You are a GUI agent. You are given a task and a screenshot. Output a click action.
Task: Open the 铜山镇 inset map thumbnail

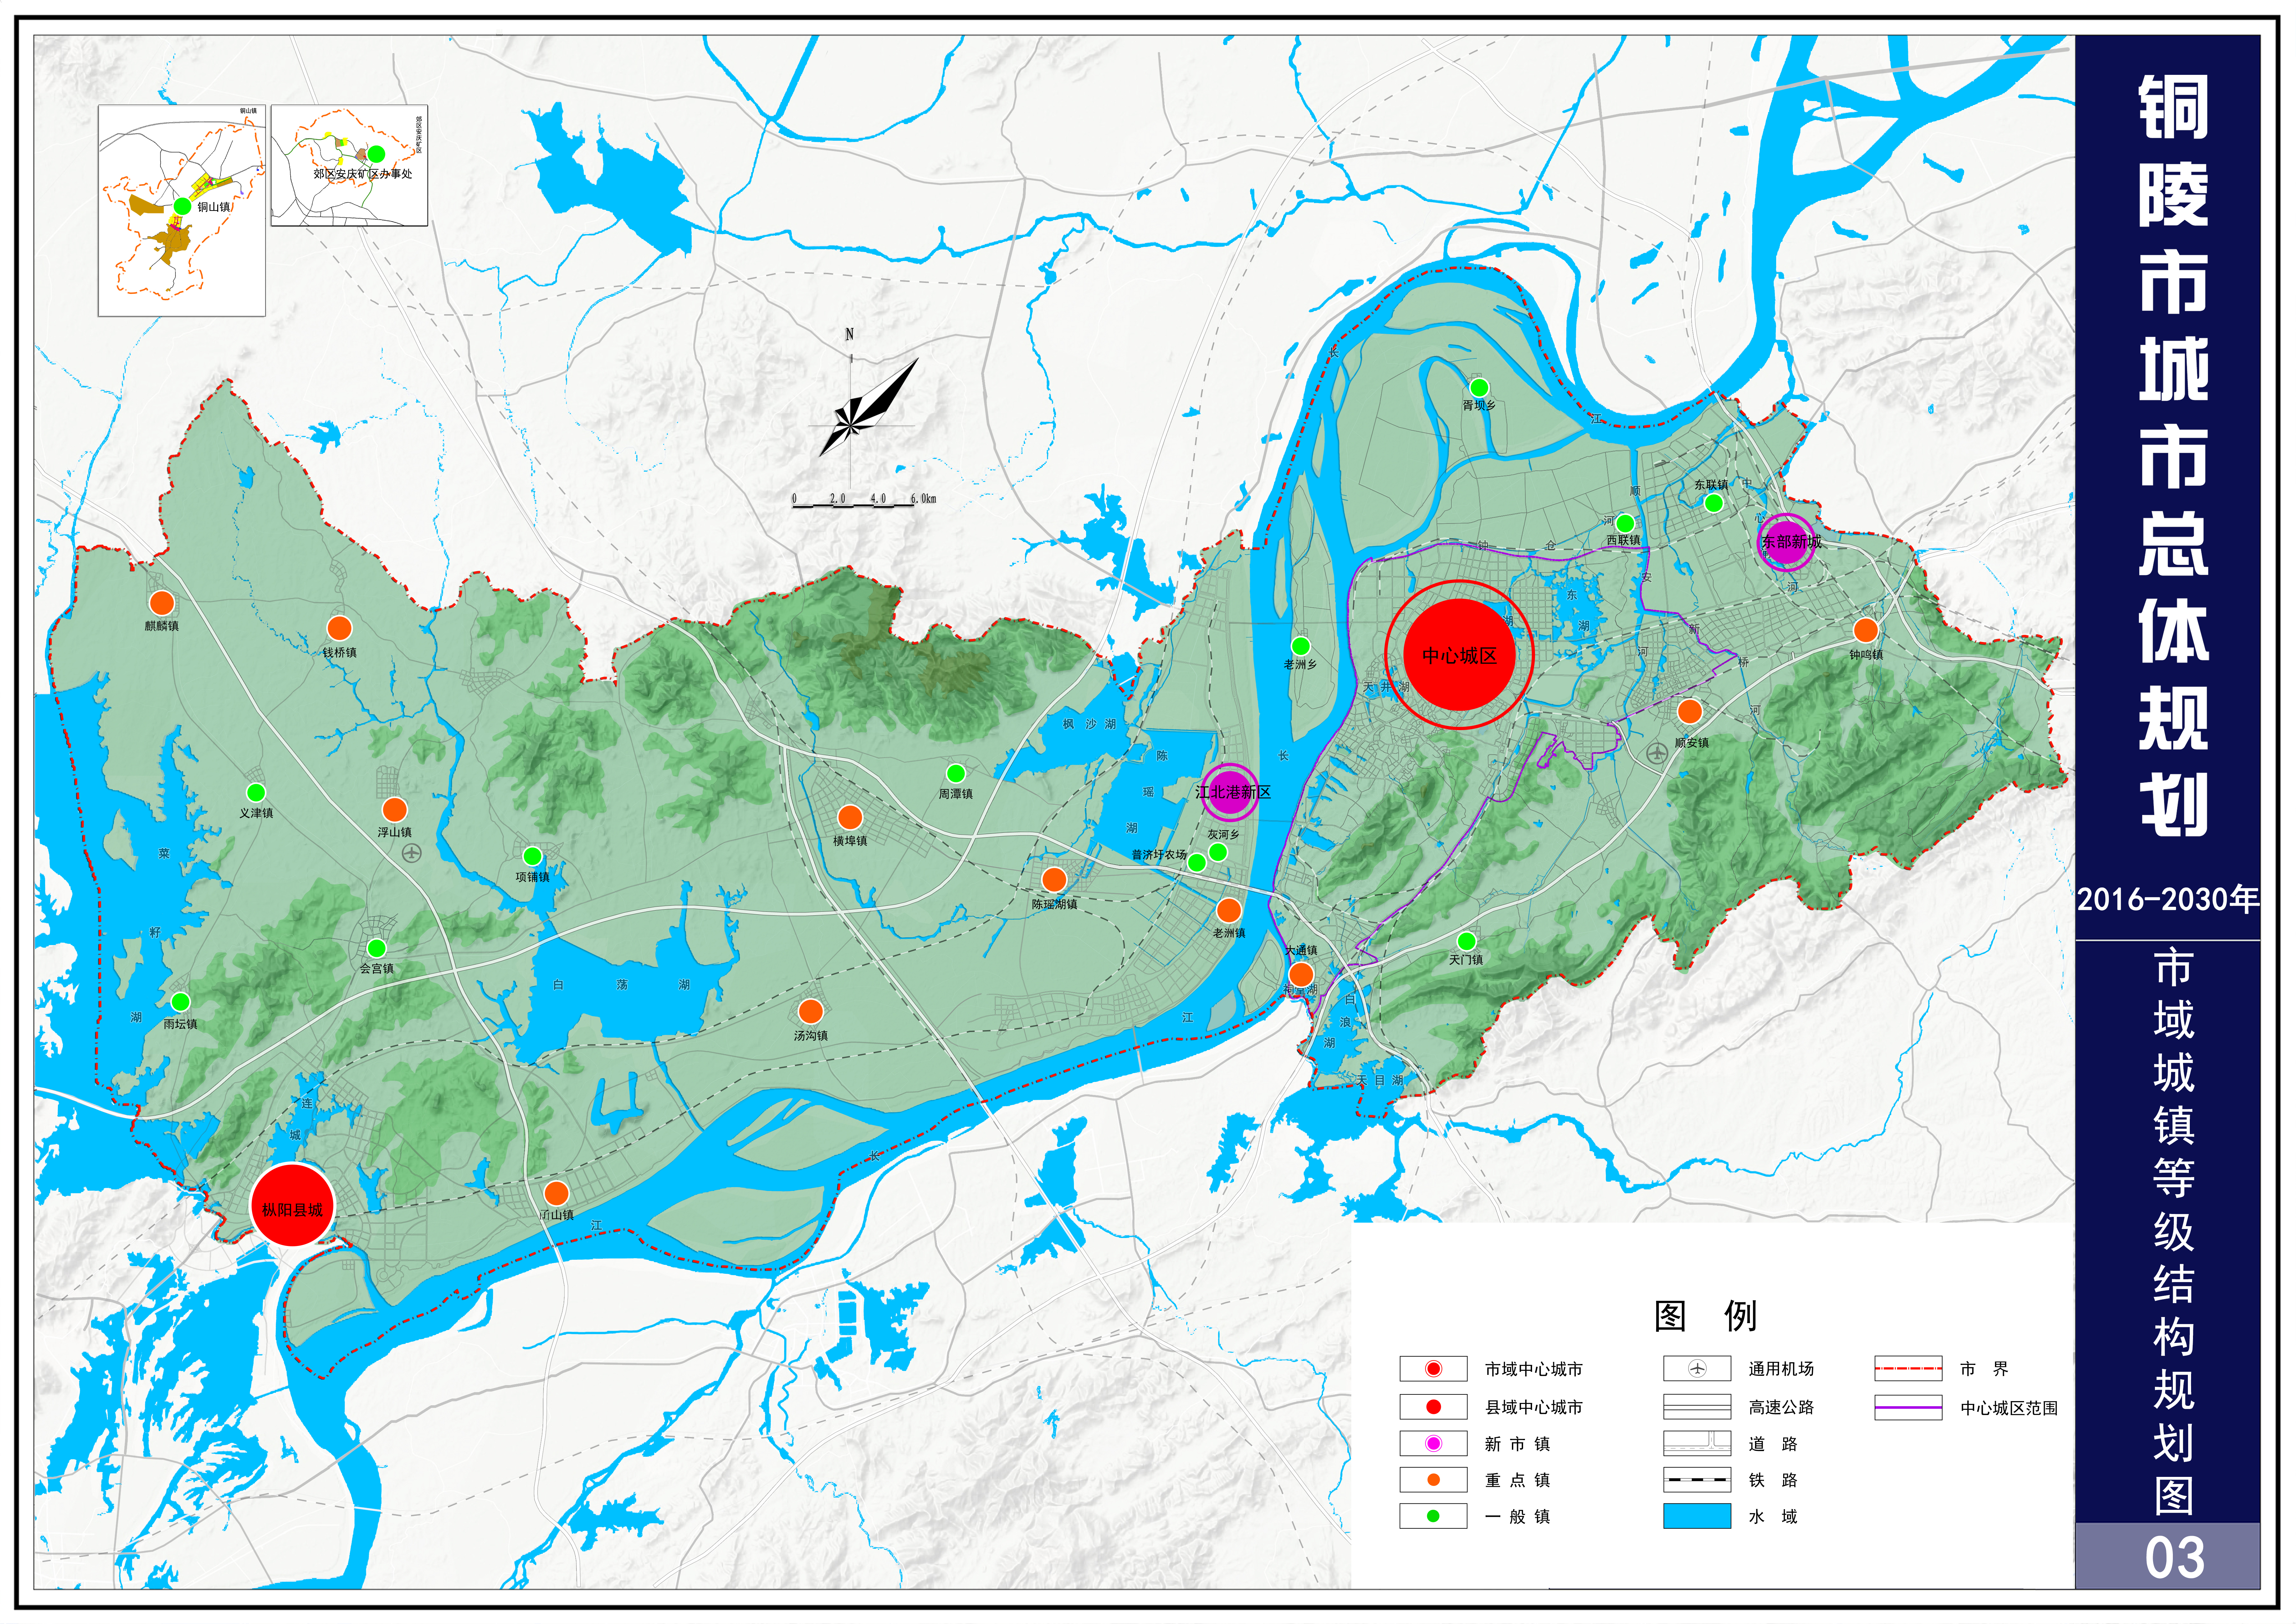pyautogui.click(x=182, y=211)
